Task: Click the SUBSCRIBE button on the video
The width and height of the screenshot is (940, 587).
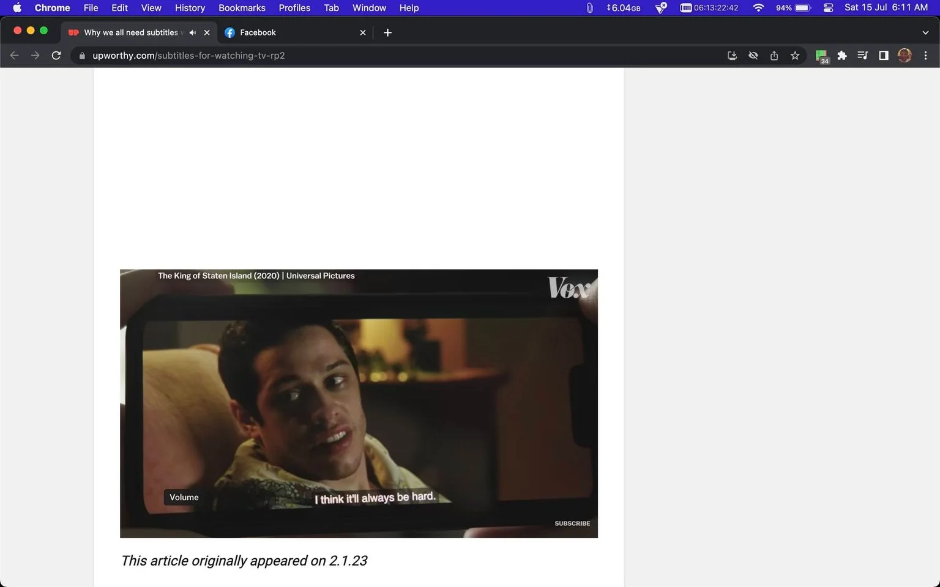Action: pos(572,523)
